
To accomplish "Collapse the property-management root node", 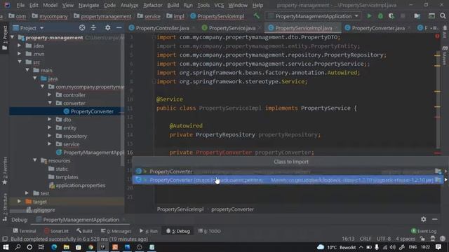I will [x=13, y=37].
